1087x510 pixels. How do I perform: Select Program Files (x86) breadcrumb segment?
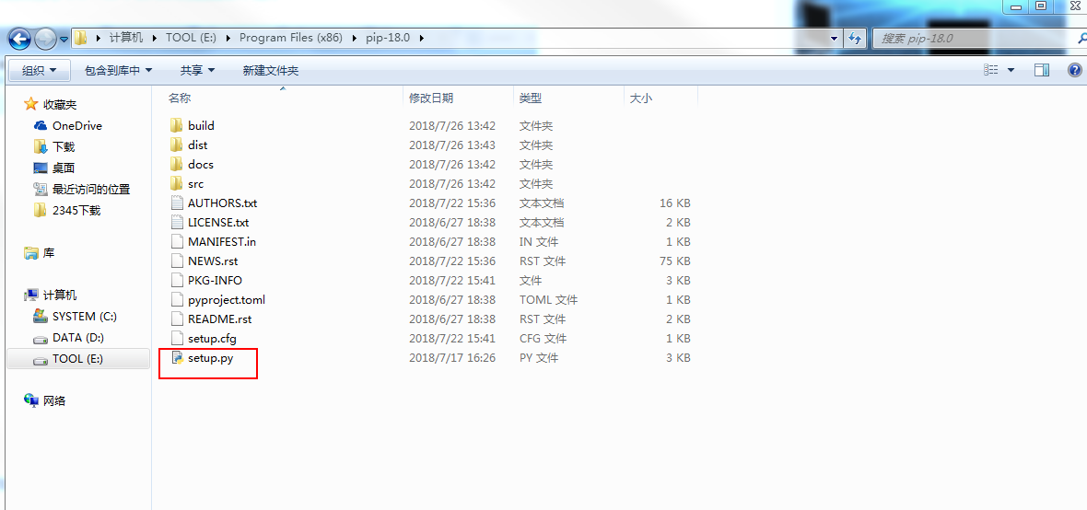pyautogui.click(x=290, y=38)
